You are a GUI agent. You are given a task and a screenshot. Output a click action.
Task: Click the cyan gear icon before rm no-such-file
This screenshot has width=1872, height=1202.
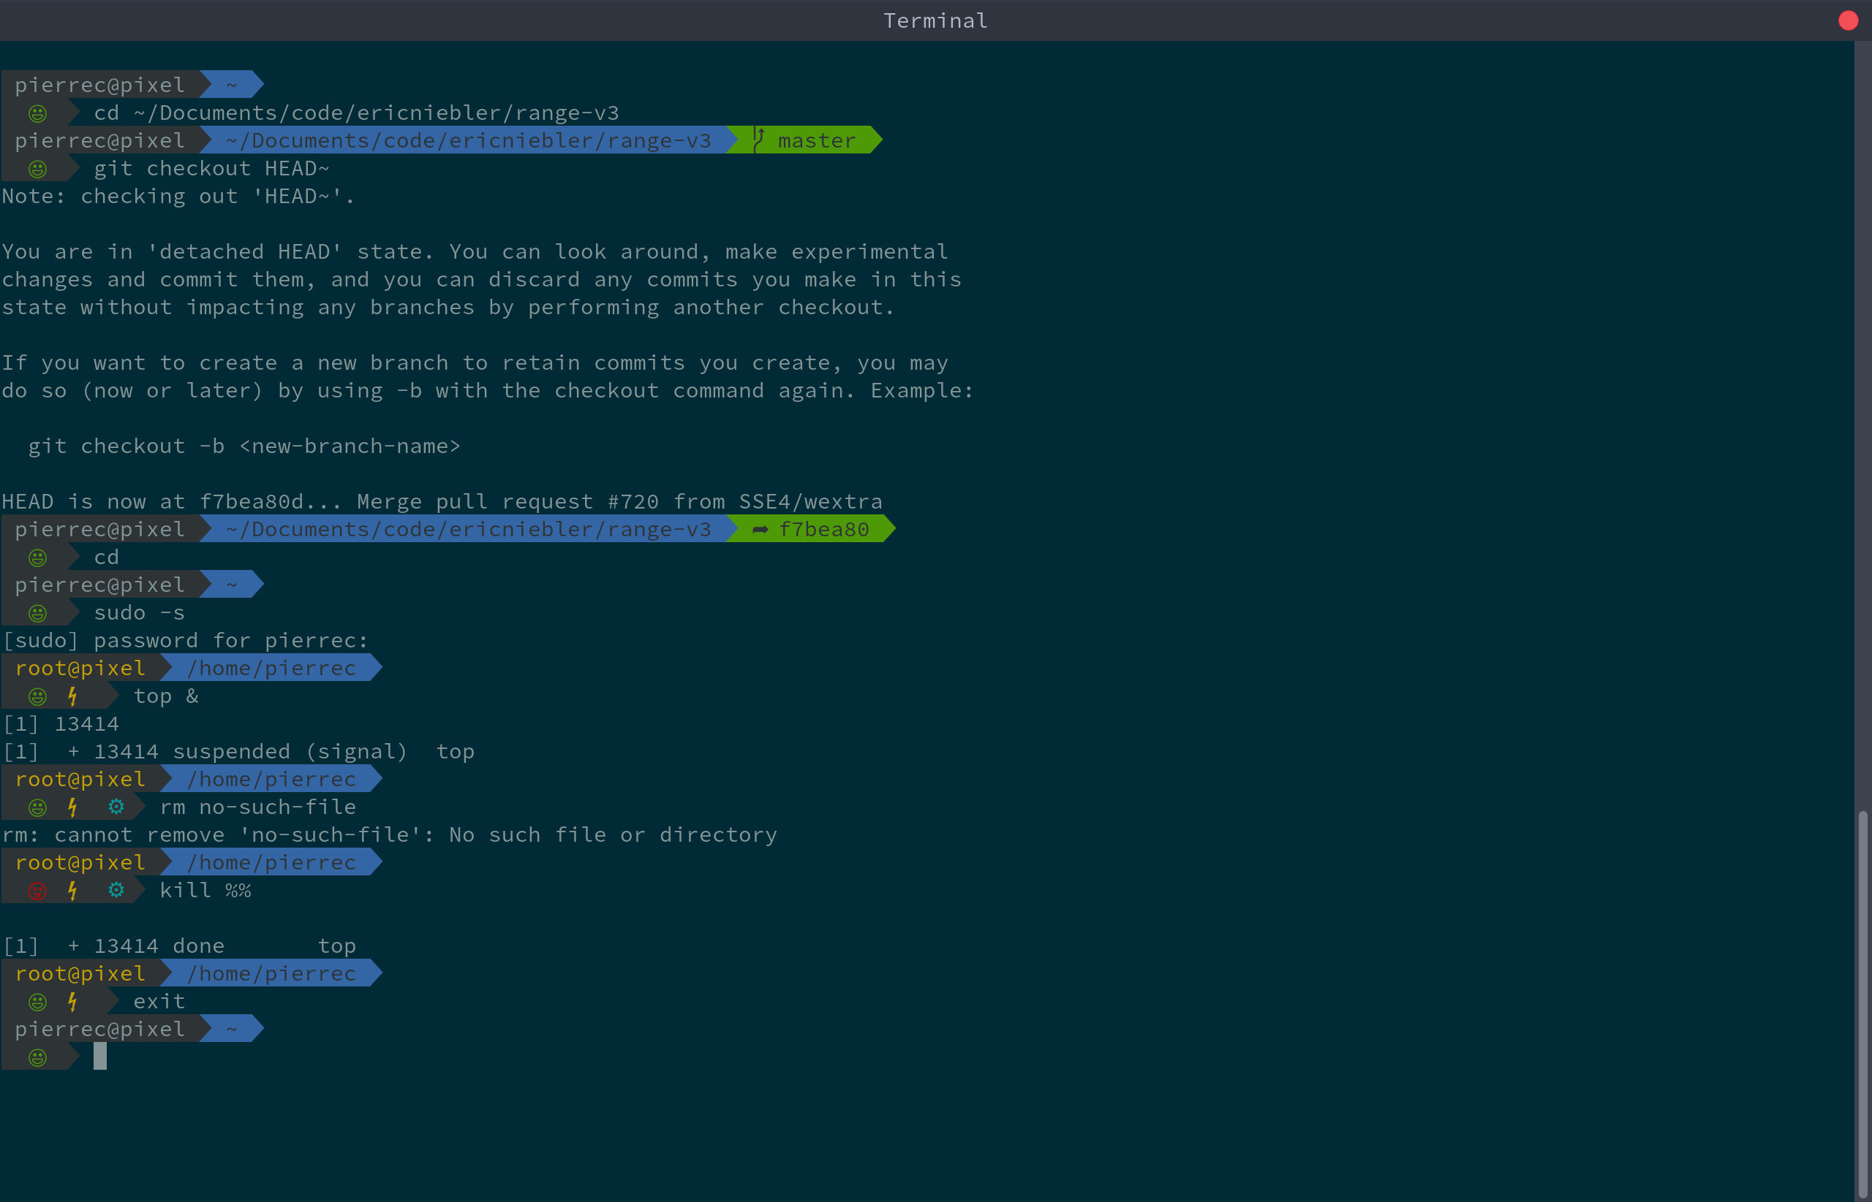pyautogui.click(x=116, y=806)
